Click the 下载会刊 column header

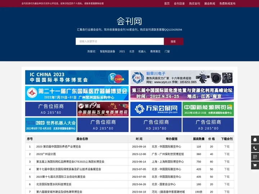(227, 139)
